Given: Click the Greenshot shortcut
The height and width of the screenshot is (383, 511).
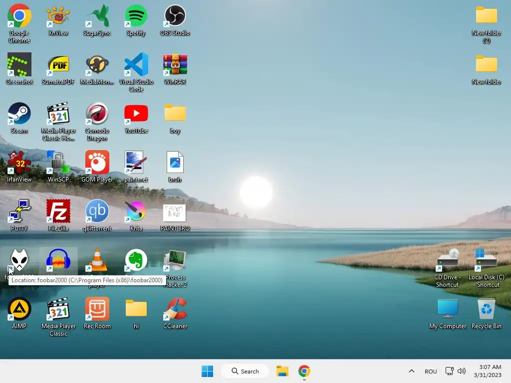Looking at the screenshot, I should (x=19, y=64).
